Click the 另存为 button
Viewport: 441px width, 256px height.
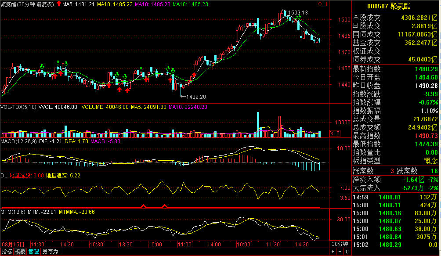tap(50, 252)
